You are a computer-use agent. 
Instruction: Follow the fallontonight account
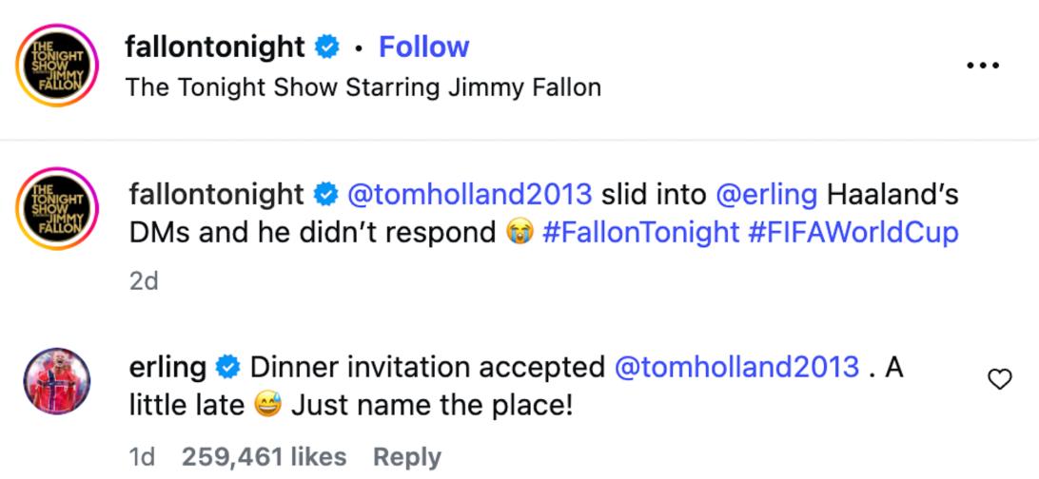pos(423,47)
